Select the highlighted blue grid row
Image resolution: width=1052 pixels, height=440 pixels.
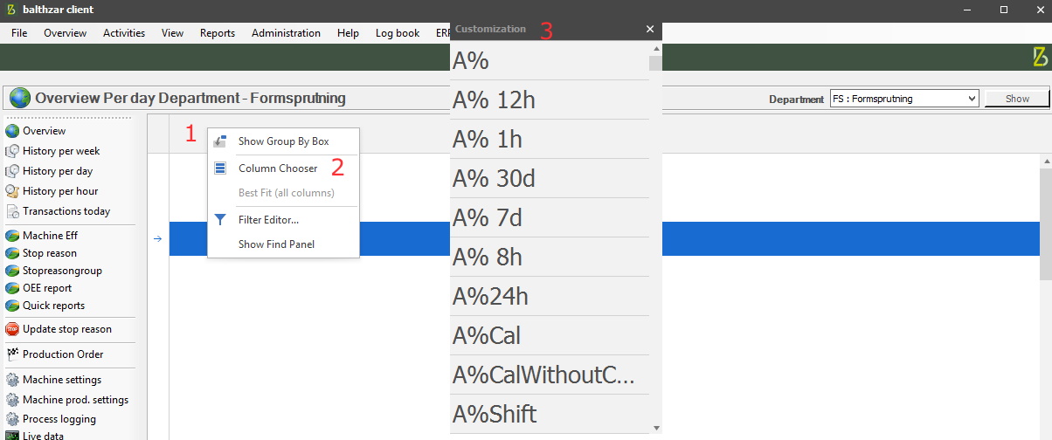tap(605, 238)
